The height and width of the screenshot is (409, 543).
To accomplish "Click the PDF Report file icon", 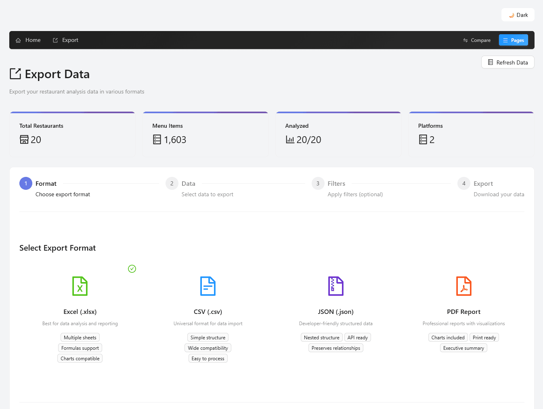I will coord(463,286).
